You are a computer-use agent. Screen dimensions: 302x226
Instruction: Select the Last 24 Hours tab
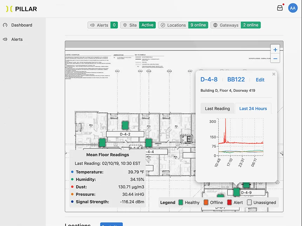point(253,109)
